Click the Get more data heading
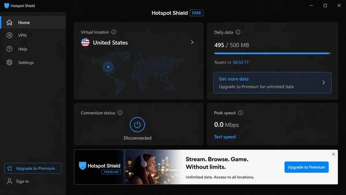The height and width of the screenshot is (195, 346). pos(234,79)
